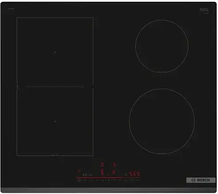Select the bottom-left zone display showing 6
Image resolution: width=218 pixels, height=194 pixels.
[102, 172]
